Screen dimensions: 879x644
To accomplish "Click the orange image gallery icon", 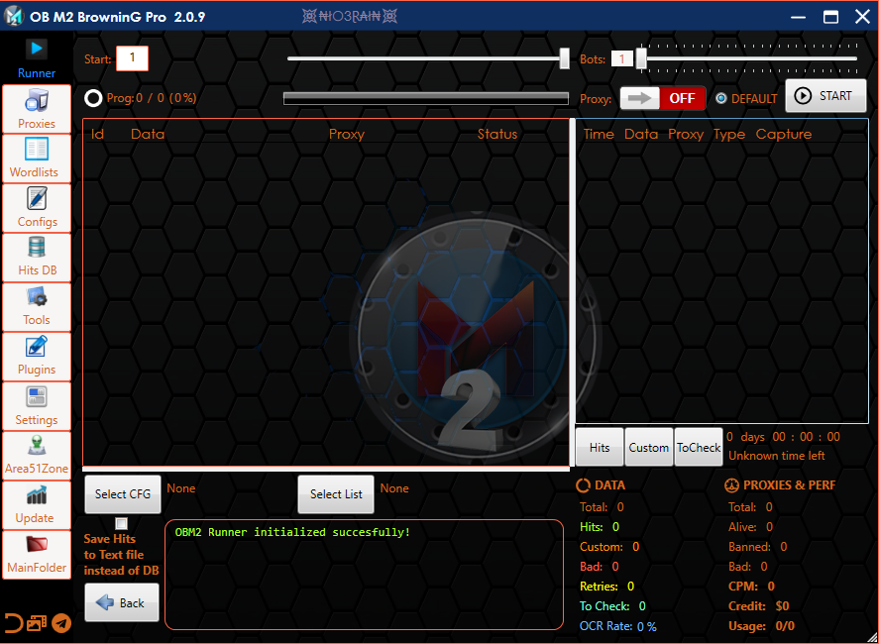I will pos(37,623).
